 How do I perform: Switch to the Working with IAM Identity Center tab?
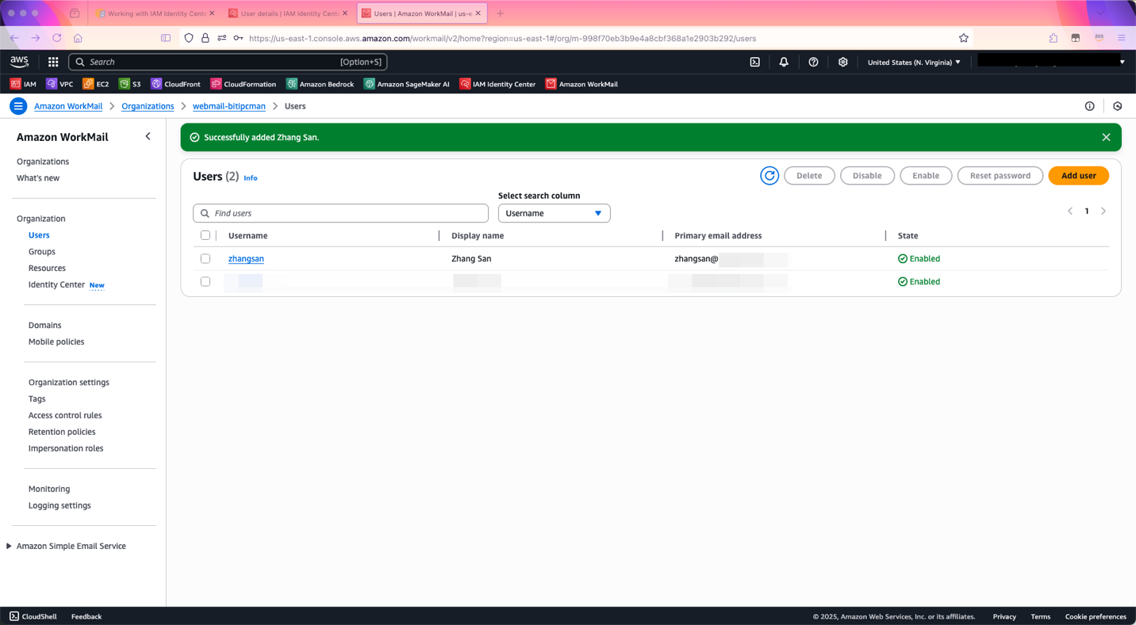pos(155,13)
